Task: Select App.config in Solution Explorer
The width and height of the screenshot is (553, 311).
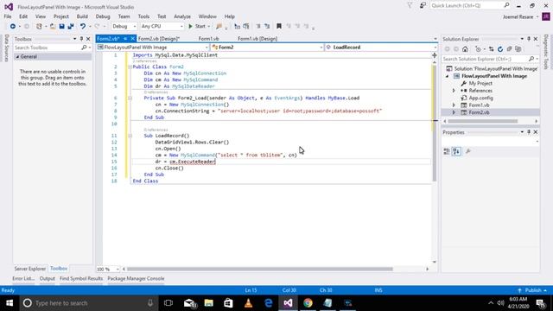Action: point(480,98)
